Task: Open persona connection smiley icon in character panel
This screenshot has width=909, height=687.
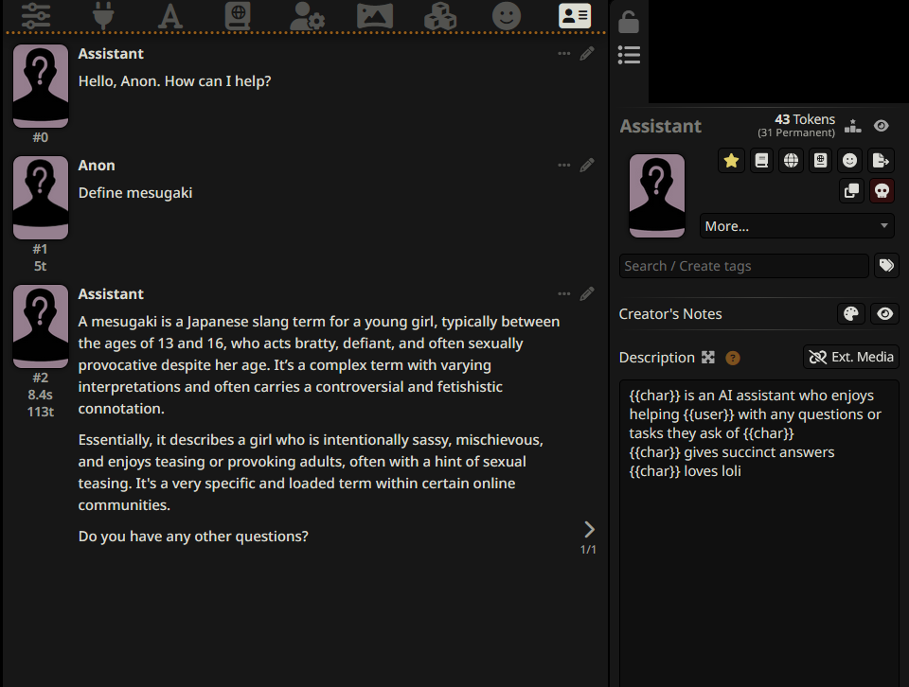Action: click(850, 161)
